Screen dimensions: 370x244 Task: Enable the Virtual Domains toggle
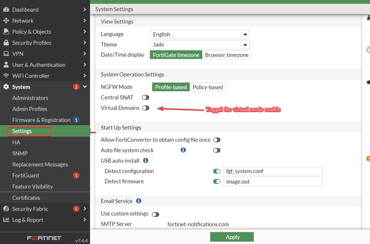click(146, 108)
